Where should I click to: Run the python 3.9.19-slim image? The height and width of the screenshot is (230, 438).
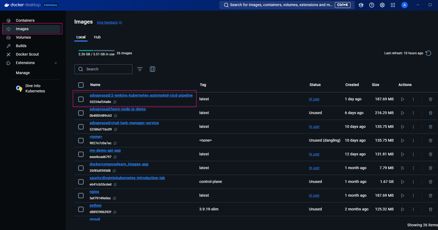click(x=403, y=209)
